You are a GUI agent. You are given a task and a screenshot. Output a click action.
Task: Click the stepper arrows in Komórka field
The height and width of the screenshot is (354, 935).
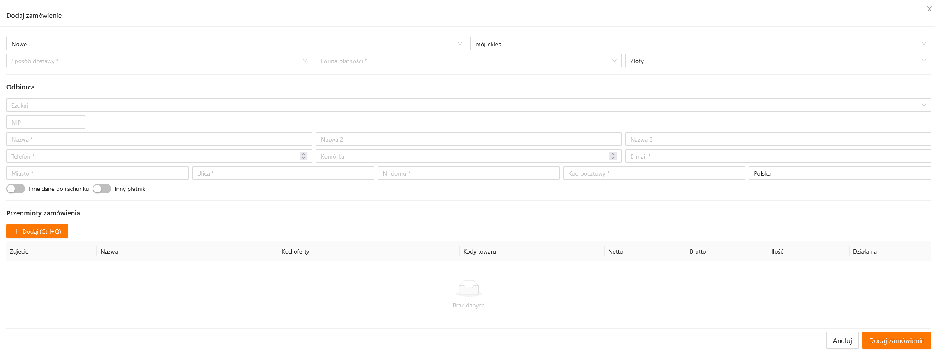[612, 156]
